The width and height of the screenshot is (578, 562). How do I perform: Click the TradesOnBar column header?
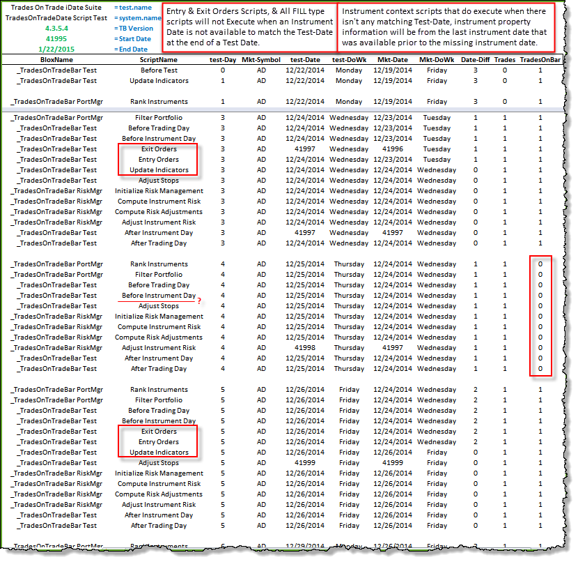(x=540, y=60)
